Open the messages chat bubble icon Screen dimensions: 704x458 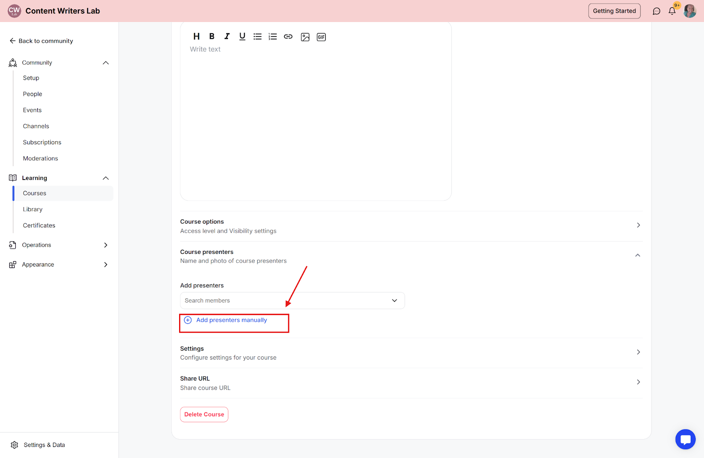click(x=656, y=11)
